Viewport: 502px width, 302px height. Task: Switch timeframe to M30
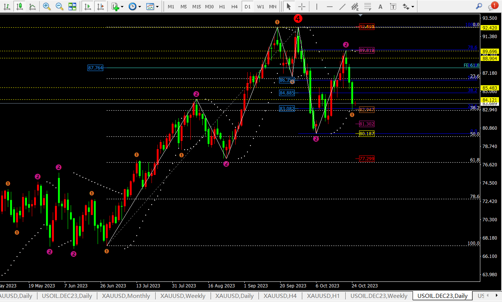click(209, 6)
